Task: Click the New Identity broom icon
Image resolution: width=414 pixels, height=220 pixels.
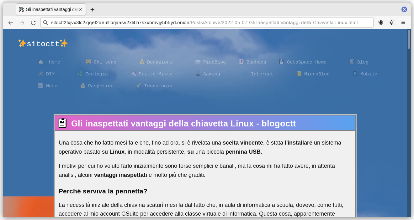Action: [x=392, y=23]
